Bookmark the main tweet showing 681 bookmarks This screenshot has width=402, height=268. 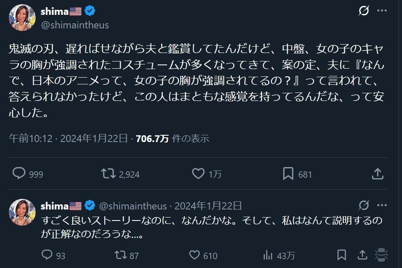[x=289, y=174]
